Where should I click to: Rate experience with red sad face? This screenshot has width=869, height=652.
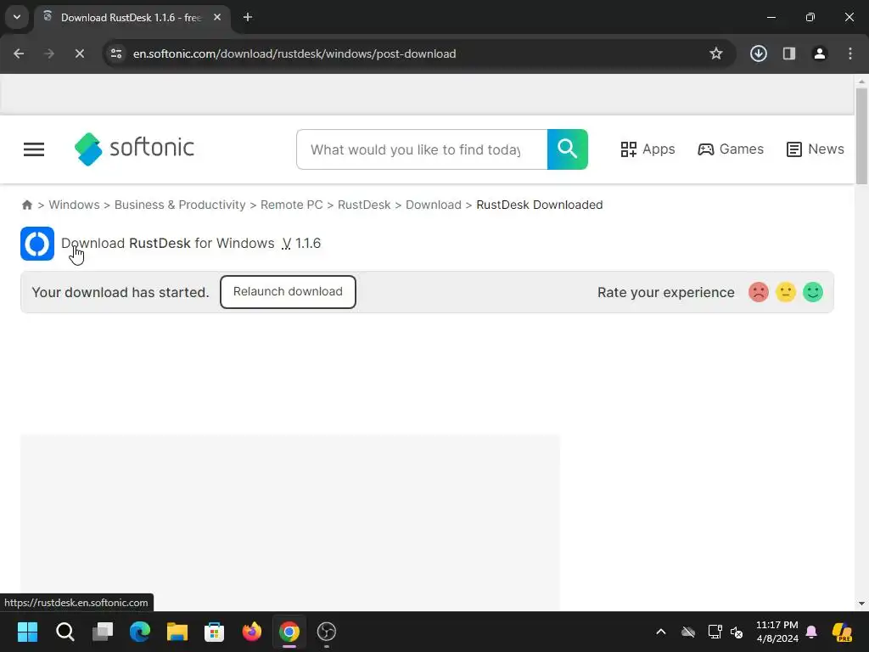pos(758,292)
